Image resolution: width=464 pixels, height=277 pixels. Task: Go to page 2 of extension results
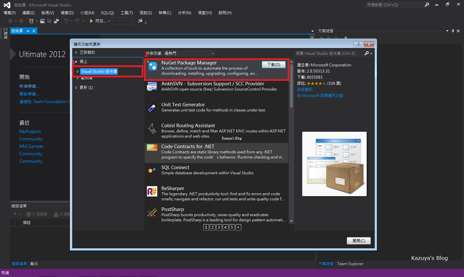coord(213,227)
